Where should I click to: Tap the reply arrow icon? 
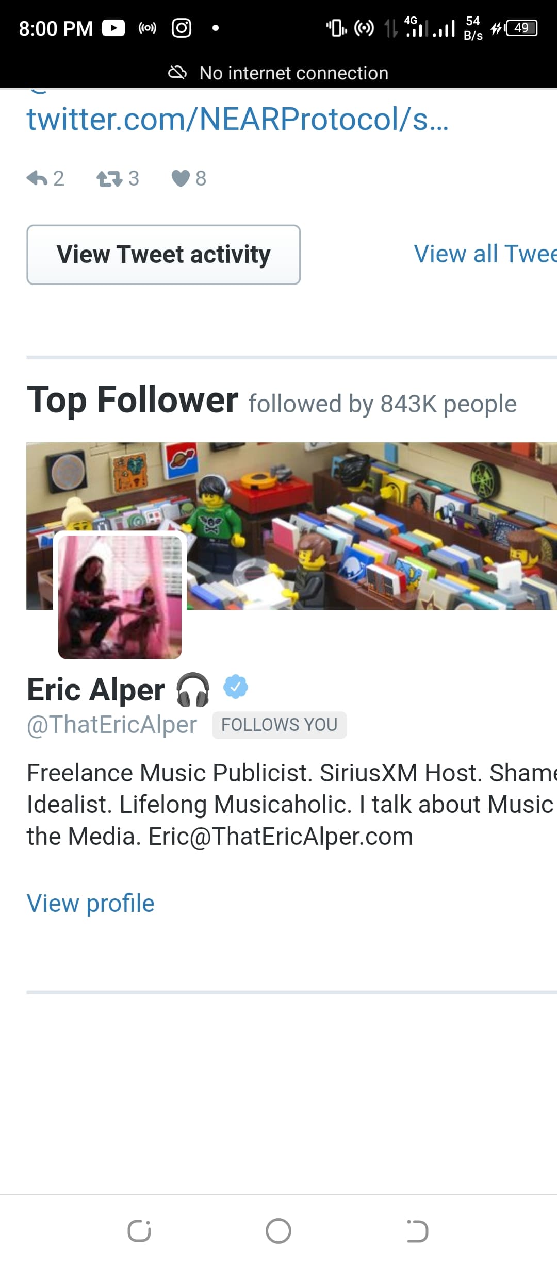coord(37,178)
